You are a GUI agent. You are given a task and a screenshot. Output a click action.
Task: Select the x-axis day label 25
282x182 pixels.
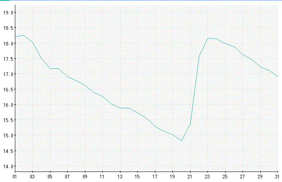coord(225,177)
